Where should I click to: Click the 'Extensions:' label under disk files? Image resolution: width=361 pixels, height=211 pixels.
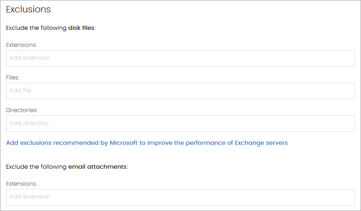22,45
